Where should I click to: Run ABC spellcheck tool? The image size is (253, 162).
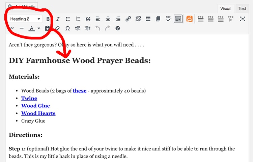tap(168, 19)
